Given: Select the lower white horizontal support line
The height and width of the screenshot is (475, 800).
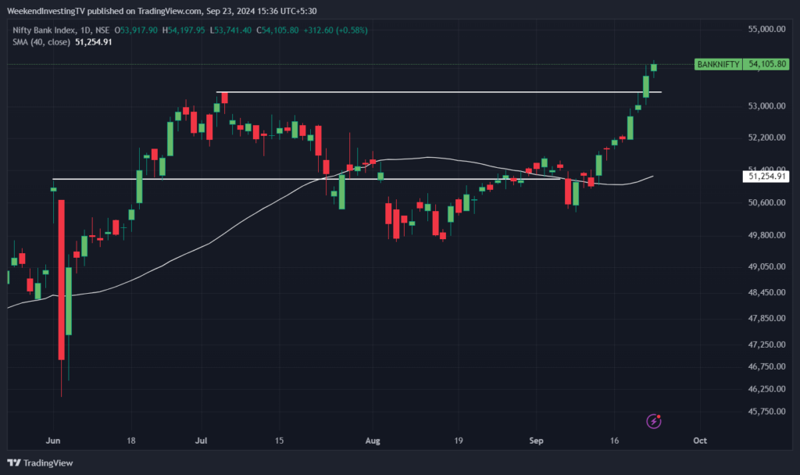Looking at the screenshot, I should click(306, 179).
